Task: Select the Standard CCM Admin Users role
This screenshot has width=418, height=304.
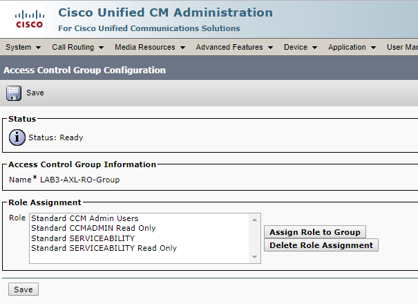Action: pyautogui.click(x=85, y=218)
